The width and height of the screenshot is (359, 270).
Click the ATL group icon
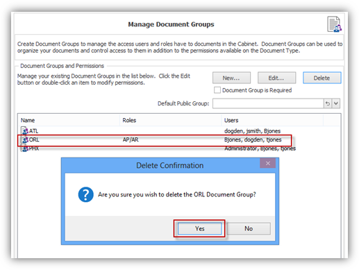(24, 130)
